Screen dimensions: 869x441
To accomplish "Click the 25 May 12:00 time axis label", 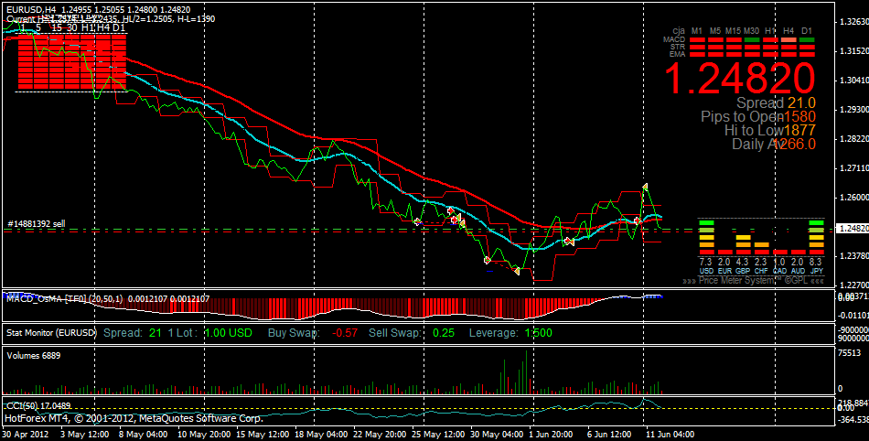I will [x=436, y=435].
